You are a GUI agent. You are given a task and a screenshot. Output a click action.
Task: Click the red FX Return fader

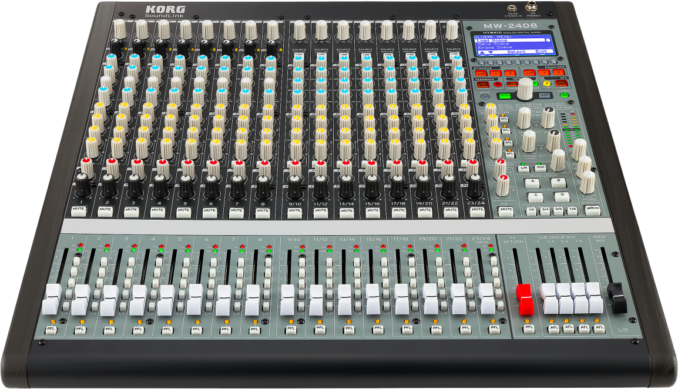[524, 299]
